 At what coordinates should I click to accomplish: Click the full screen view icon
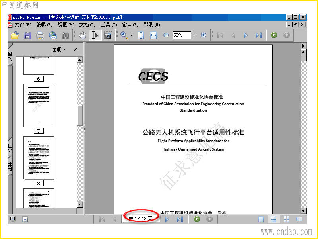12,219
